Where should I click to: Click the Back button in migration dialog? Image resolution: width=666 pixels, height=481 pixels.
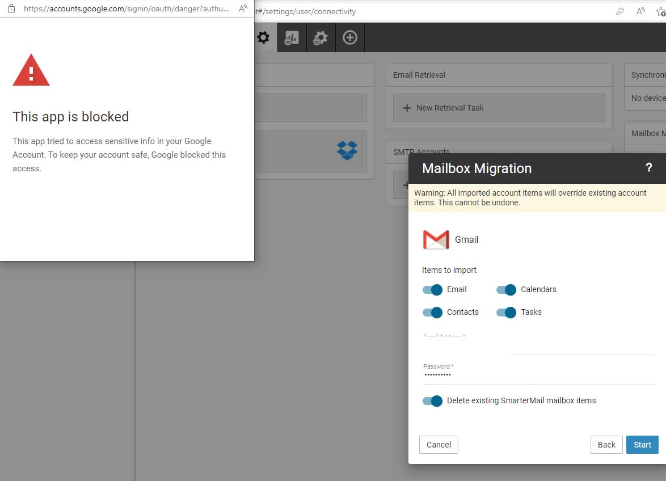606,445
